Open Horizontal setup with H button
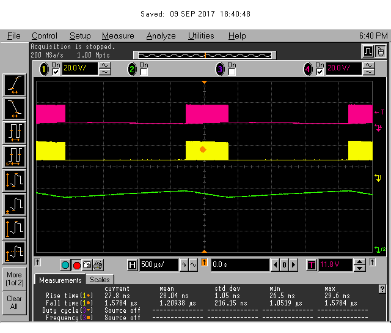The height and width of the screenshot is (333, 391). 132,265
